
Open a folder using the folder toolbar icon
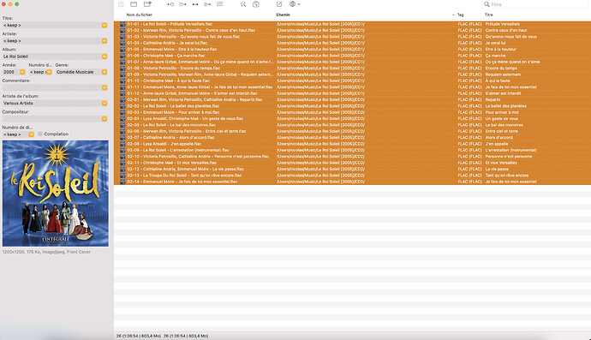tap(134, 4)
